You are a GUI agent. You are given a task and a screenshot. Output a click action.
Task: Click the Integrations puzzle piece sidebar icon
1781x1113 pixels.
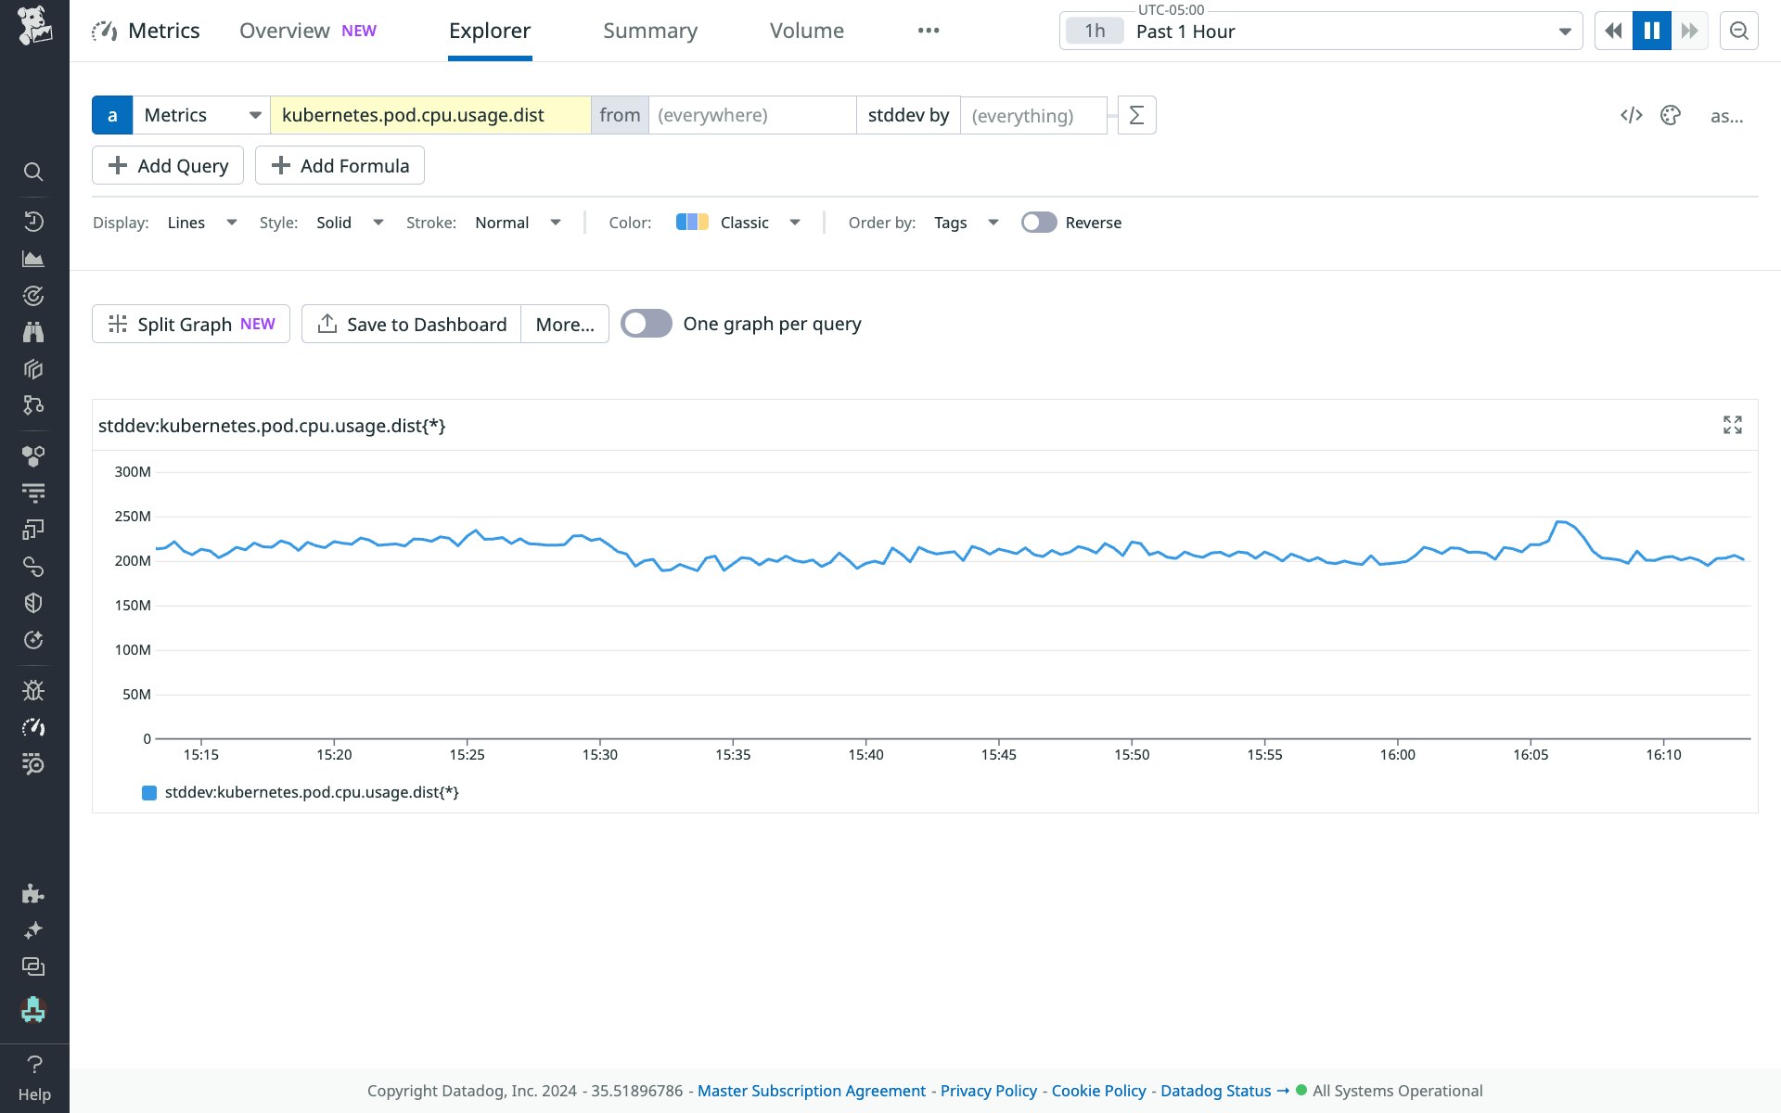tap(33, 894)
